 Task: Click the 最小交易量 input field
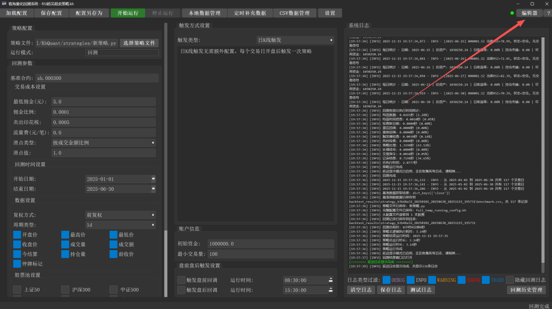click(x=270, y=254)
